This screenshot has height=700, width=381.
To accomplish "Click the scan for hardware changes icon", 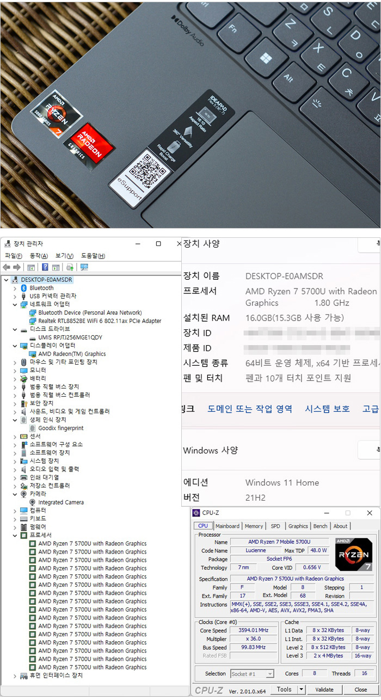I will pyautogui.click(x=84, y=267).
